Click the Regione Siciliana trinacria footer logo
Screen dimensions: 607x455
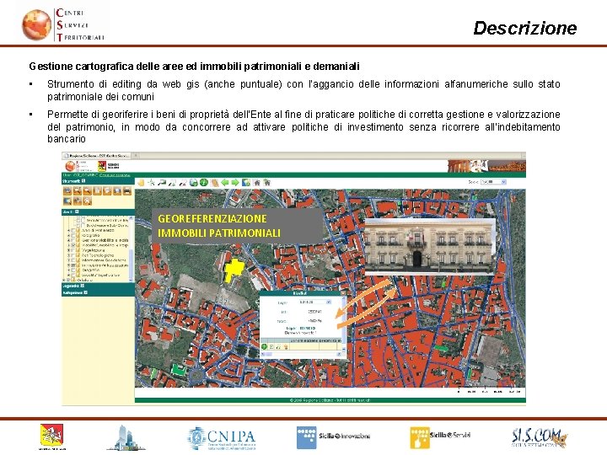52,436
